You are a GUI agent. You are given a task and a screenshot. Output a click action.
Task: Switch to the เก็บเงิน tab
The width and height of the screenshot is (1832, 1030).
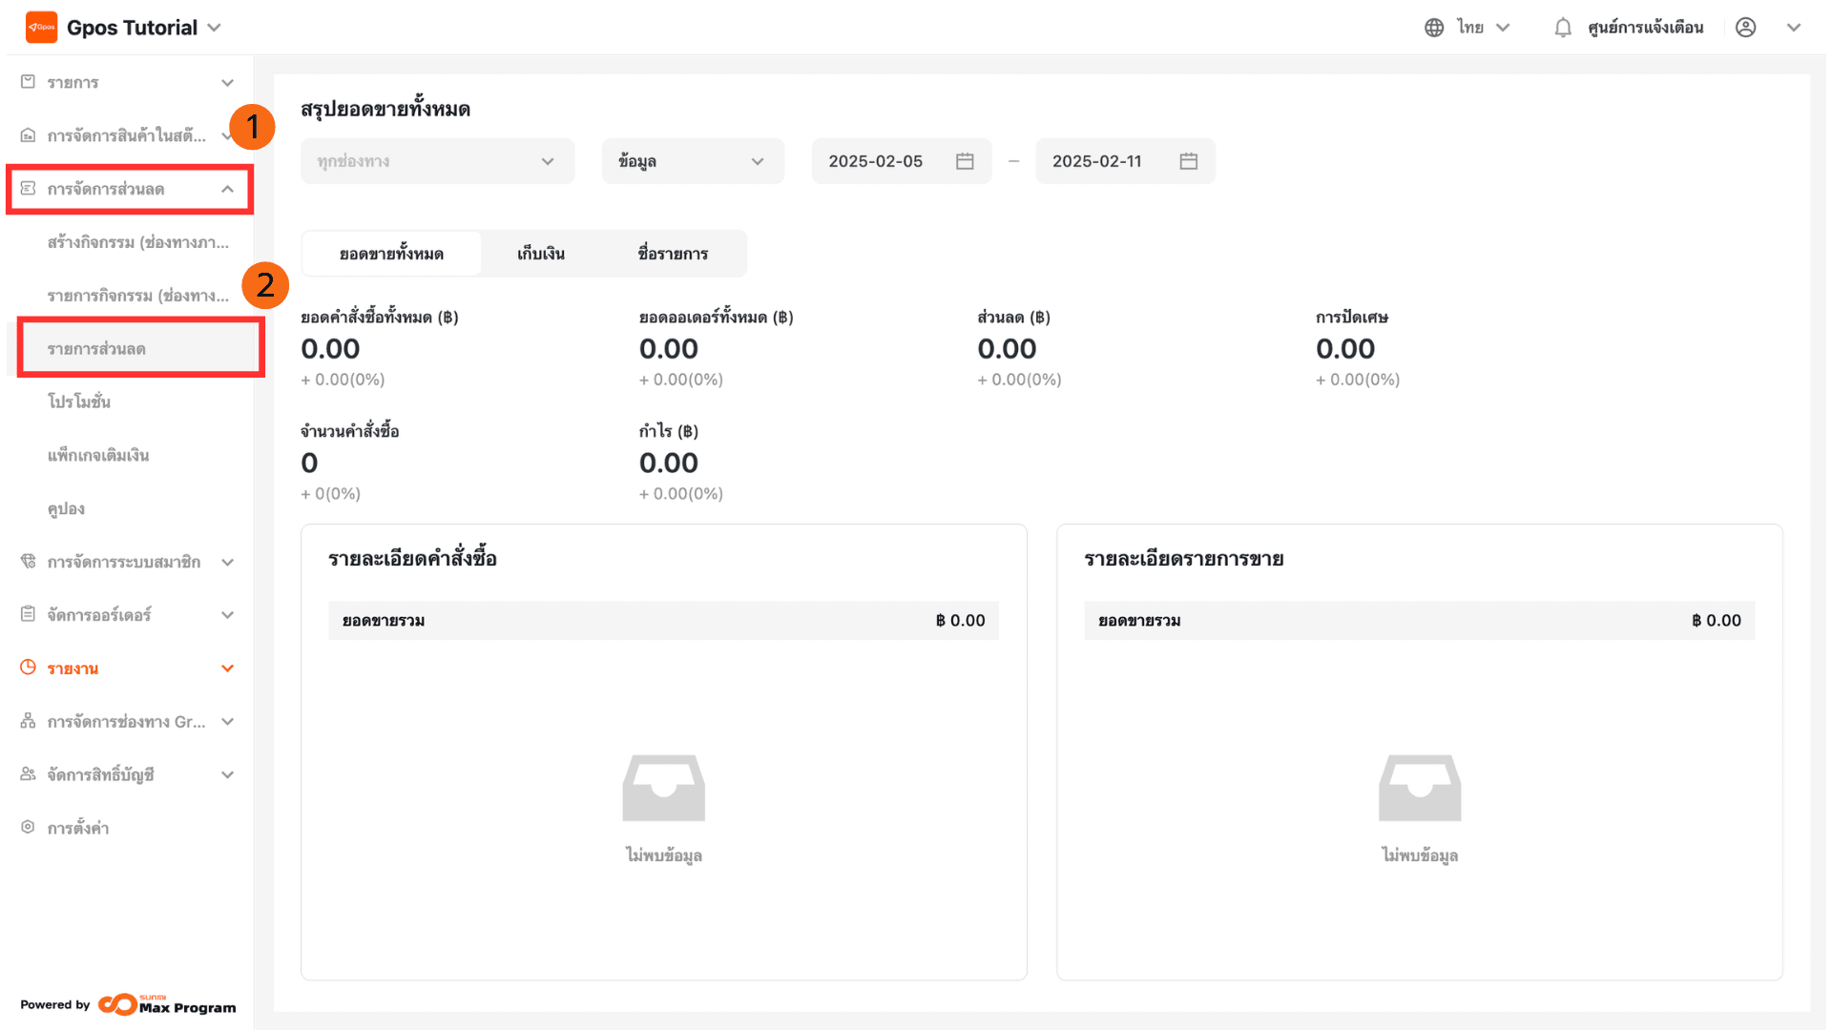tap(540, 254)
